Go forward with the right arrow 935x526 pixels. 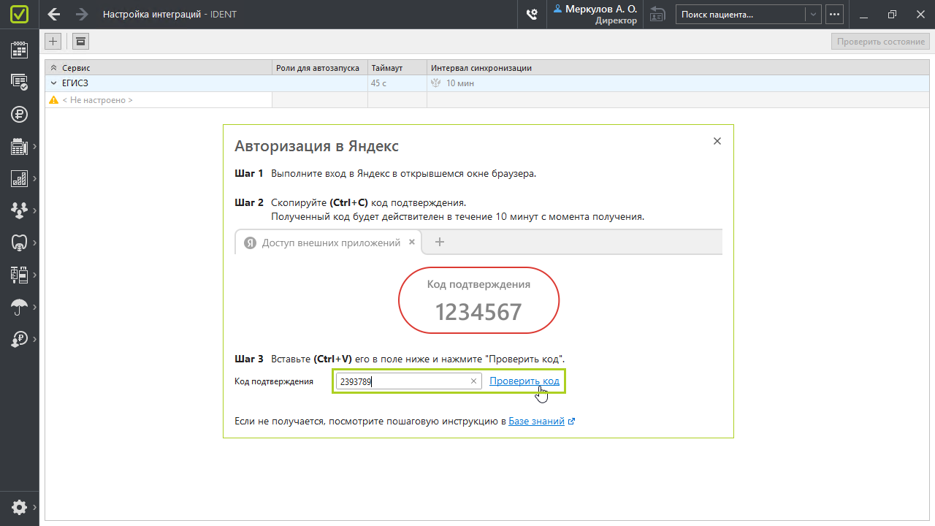coord(82,15)
